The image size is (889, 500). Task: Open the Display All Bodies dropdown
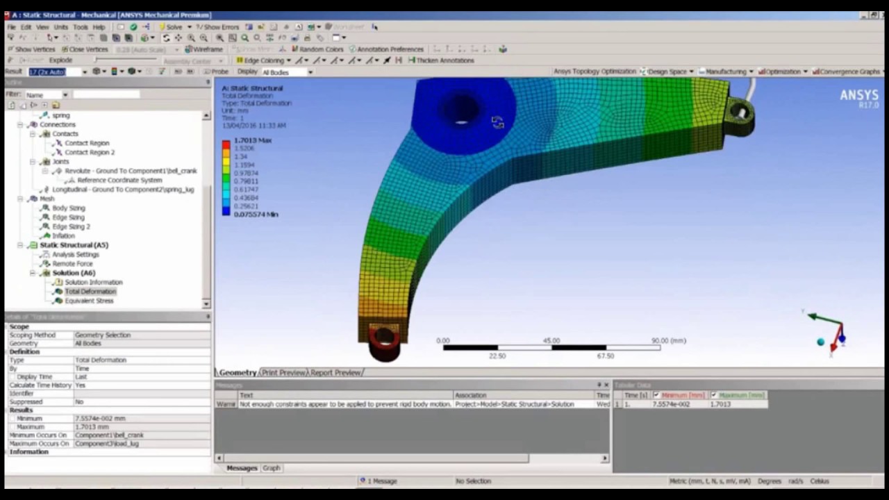click(x=310, y=72)
